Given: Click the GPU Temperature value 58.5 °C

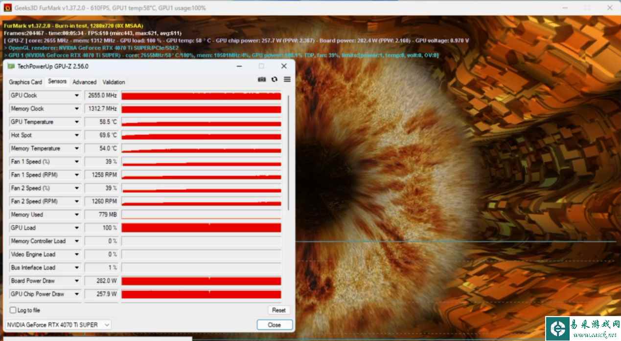Looking at the screenshot, I should point(102,122).
